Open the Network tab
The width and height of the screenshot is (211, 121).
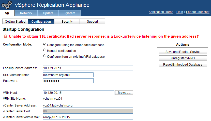(x=26, y=13)
